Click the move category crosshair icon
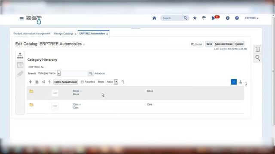The image size is (275, 154). (50, 82)
